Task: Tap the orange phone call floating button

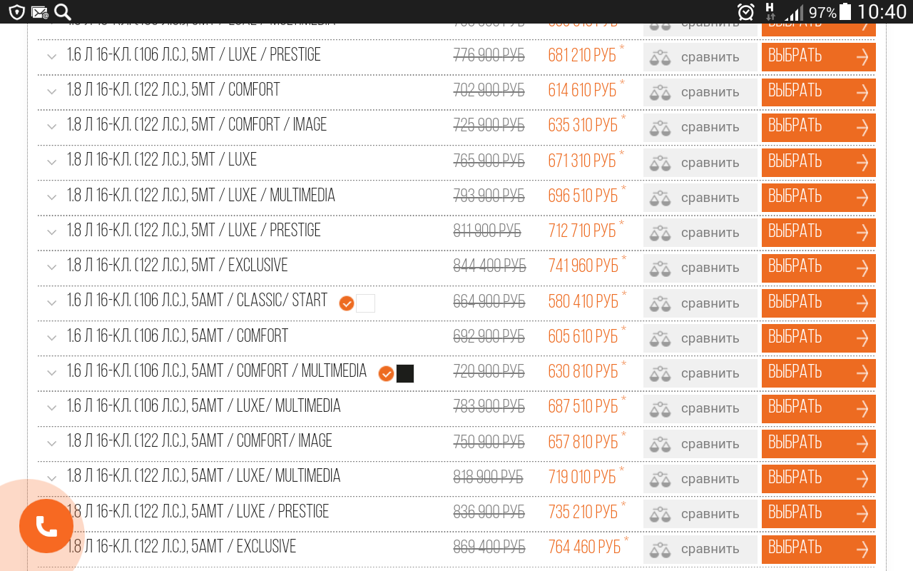Action: click(x=46, y=526)
